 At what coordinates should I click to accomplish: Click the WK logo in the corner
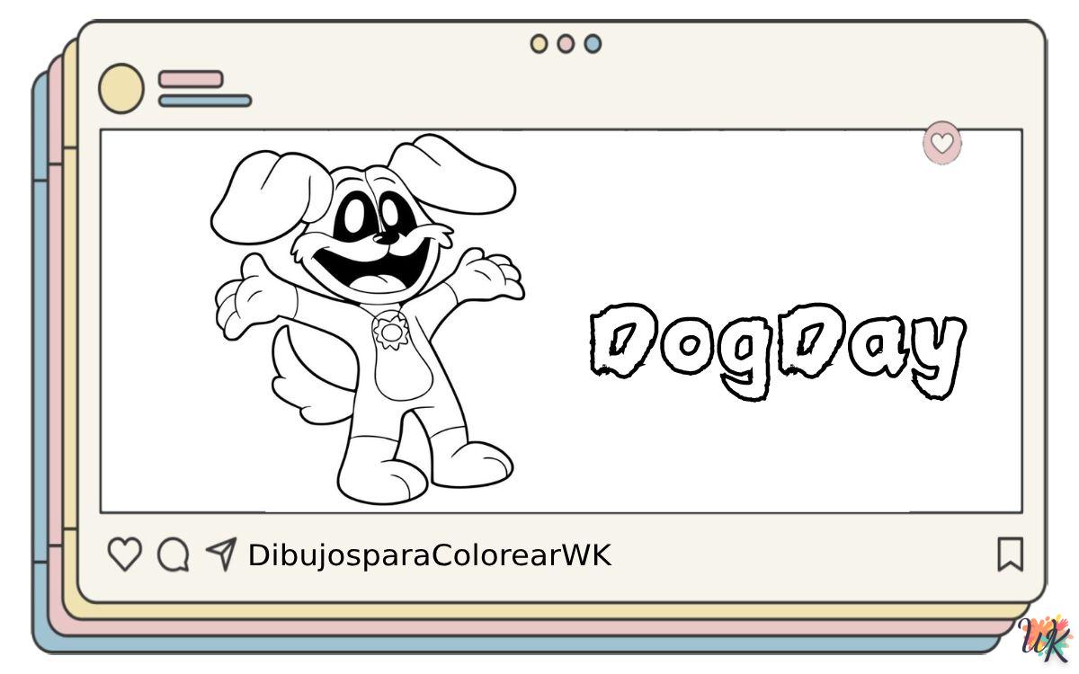[x=1047, y=639]
